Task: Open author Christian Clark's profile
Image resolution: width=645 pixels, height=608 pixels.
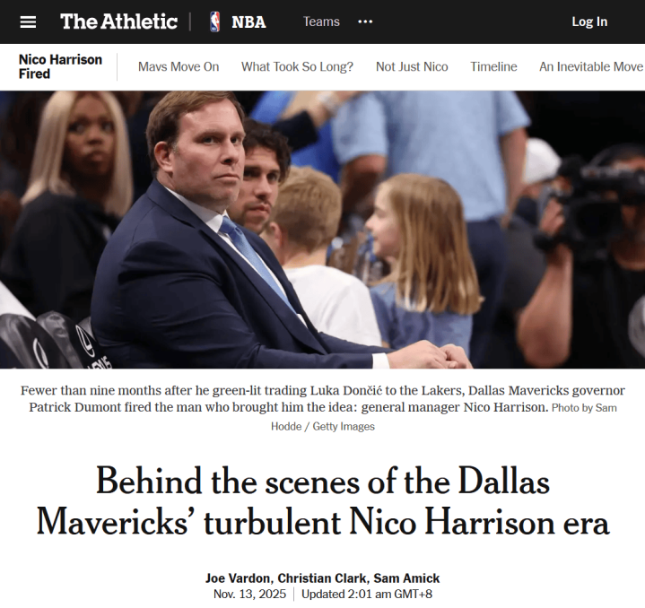Action: tap(322, 578)
